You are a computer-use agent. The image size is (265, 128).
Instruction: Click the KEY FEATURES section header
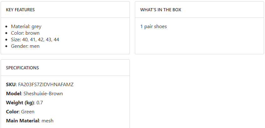click(20, 10)
